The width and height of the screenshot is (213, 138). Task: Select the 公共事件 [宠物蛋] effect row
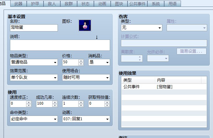(164, 87)
